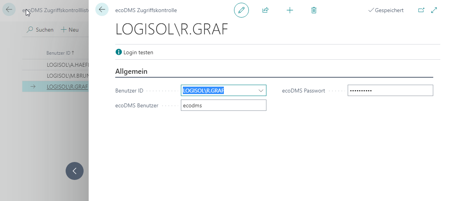
Task: Click the round previous-record chevron button
Action: pyautogui.click(x=75, y=171)
